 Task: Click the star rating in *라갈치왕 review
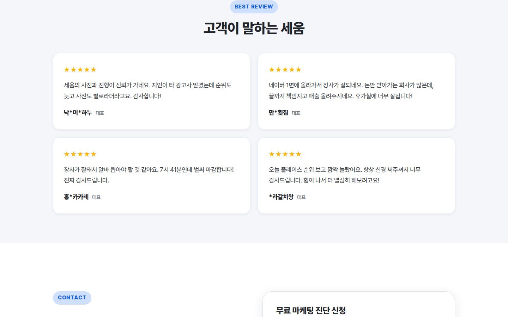pyautogui.click(x=285, y=154)
